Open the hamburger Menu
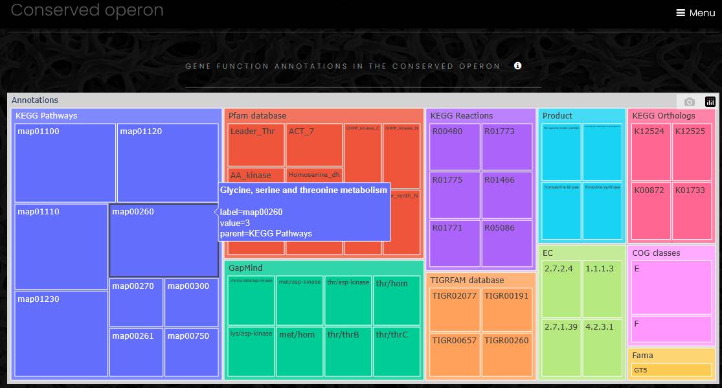Screen dimensions: 722x388 (x=695, y=13)
